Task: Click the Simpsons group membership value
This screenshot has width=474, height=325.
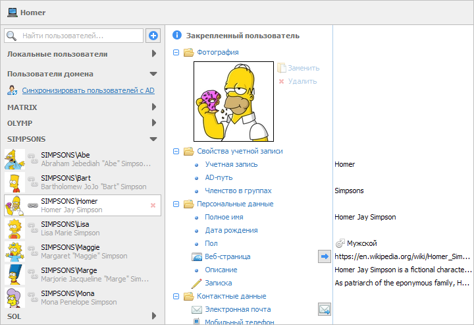Action: pos(349,191)
